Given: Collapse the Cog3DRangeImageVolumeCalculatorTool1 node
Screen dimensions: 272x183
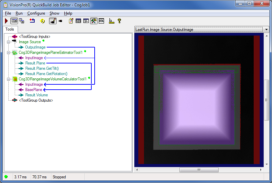Looking at the screenshot, I should tap(8, 79).
